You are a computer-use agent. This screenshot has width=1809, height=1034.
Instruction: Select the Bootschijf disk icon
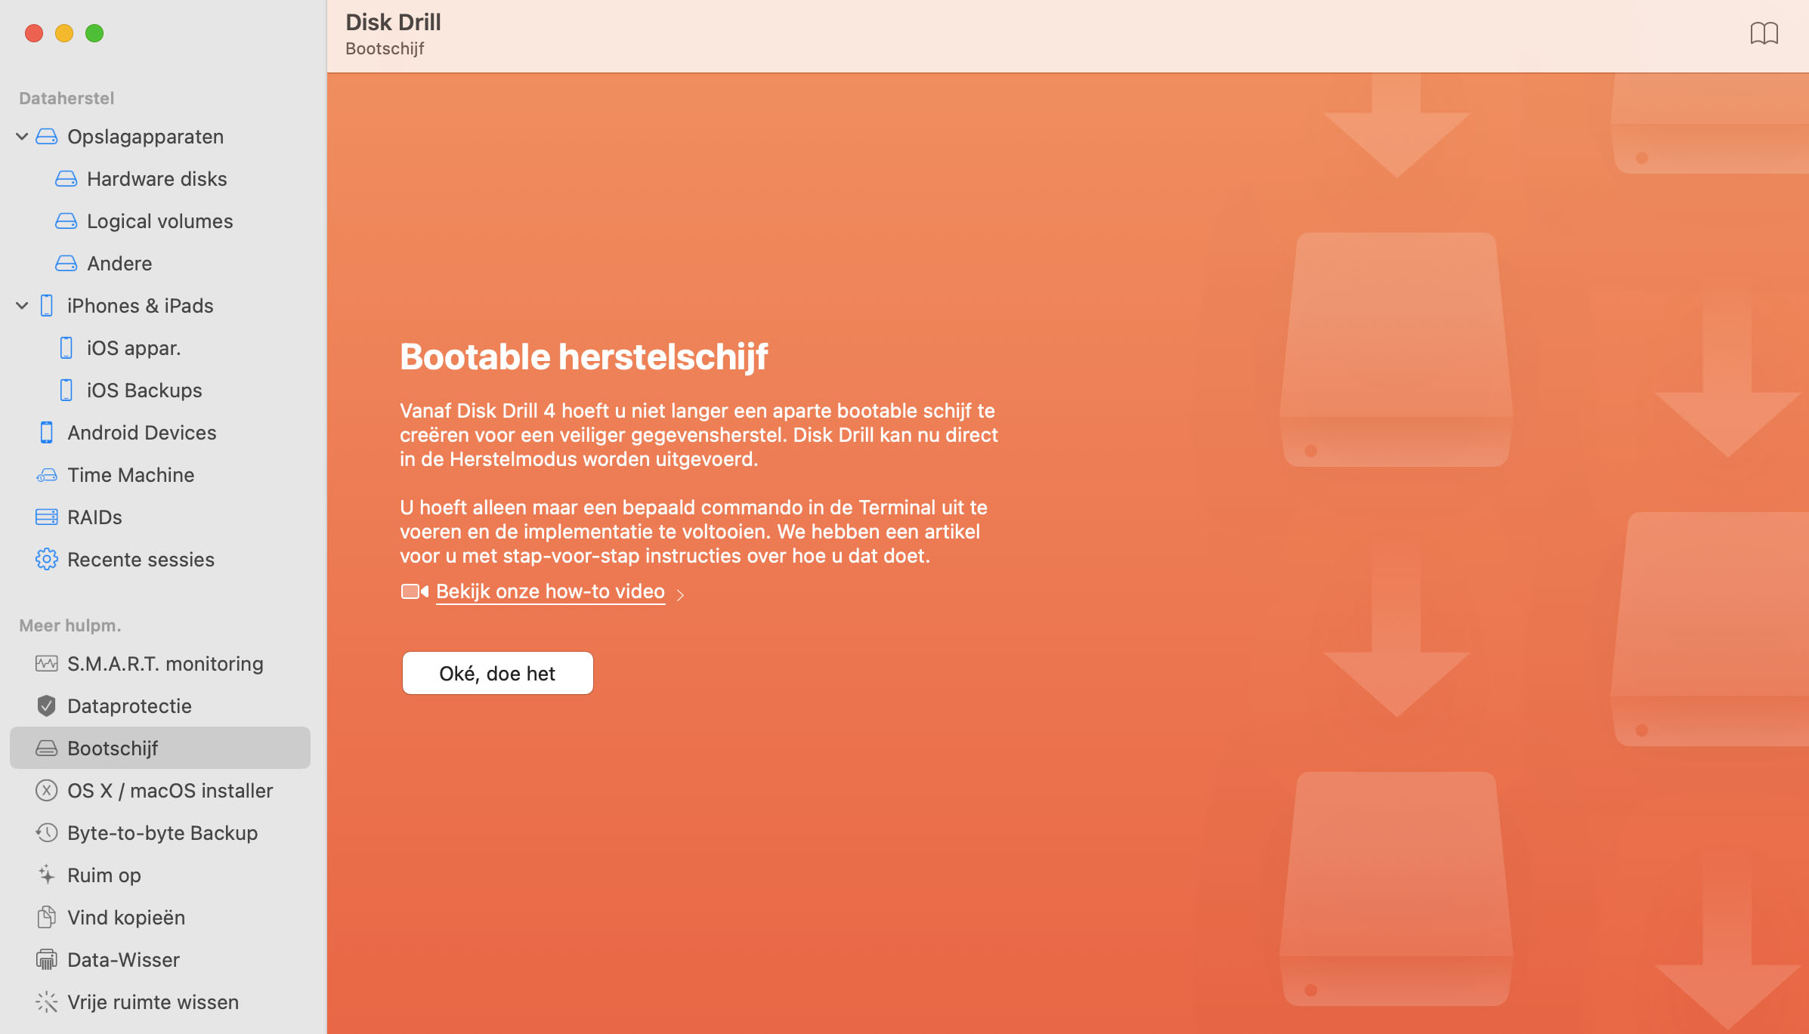click(x=46, y=747)
